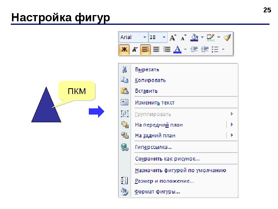278x209 pixels.
Task: Click the yellow ПКМ callout
Action: [77, 91]
